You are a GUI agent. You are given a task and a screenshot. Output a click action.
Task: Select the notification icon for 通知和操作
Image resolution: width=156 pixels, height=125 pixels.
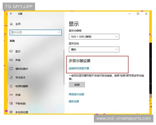pyautogui.click(x=11, y=68)
